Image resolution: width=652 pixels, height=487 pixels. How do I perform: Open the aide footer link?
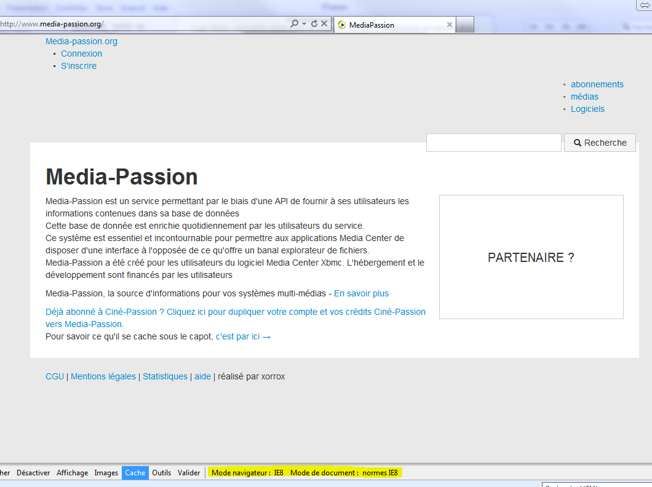(202, 376)
